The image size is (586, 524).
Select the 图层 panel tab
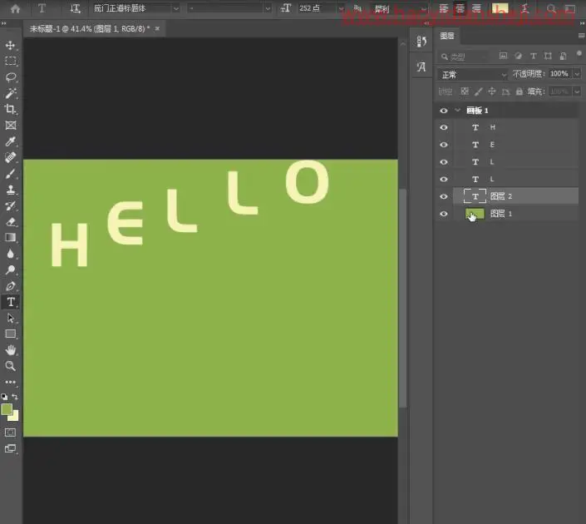pos(447,36)
